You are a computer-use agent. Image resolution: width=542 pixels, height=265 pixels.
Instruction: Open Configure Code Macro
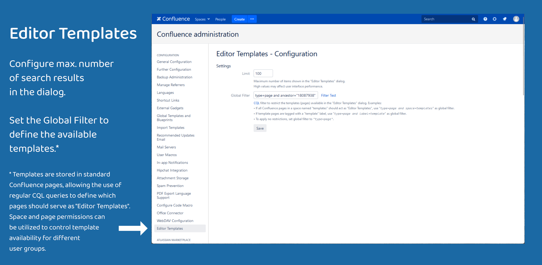point(175,206)
